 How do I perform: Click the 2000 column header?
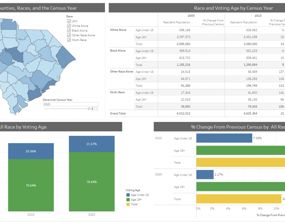point(191,16)
